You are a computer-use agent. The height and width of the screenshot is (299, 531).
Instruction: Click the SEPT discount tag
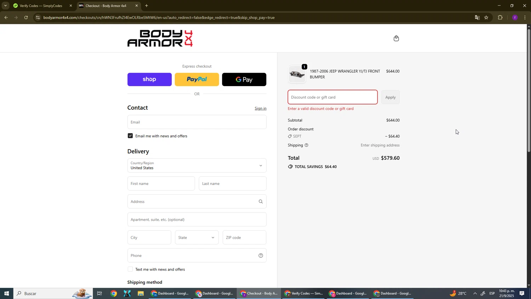tap(295, 136)
